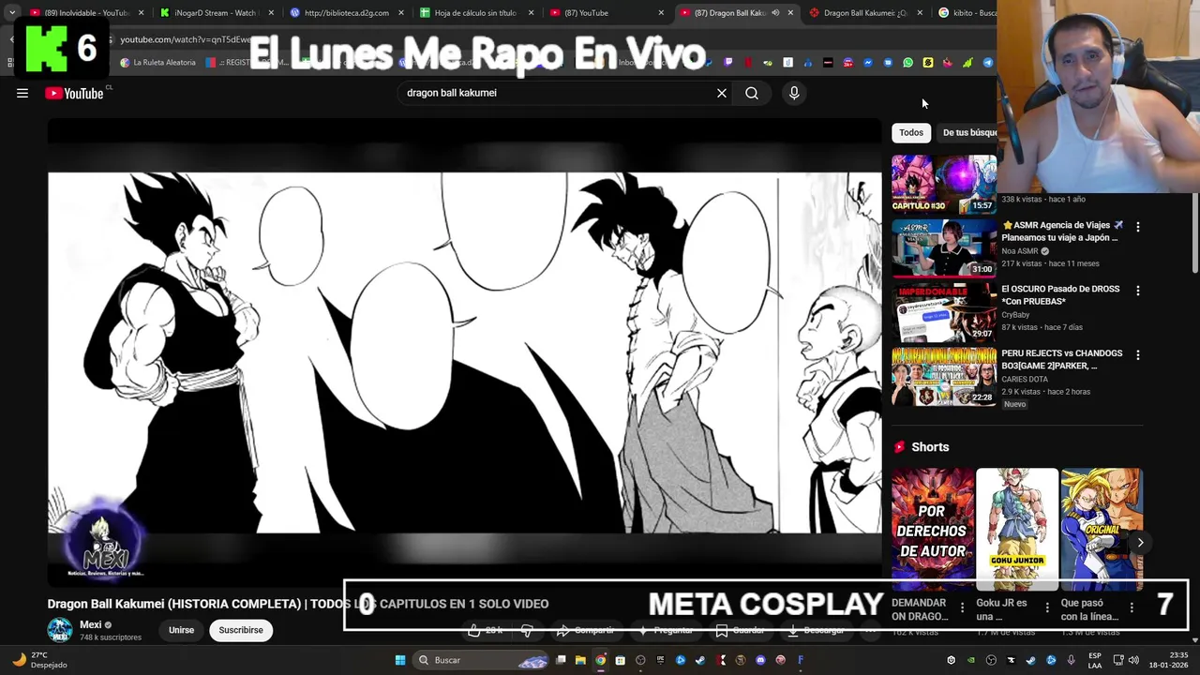Clear the search box with the X
This screenshot has width=1200, height=675.
click(722, 93)
